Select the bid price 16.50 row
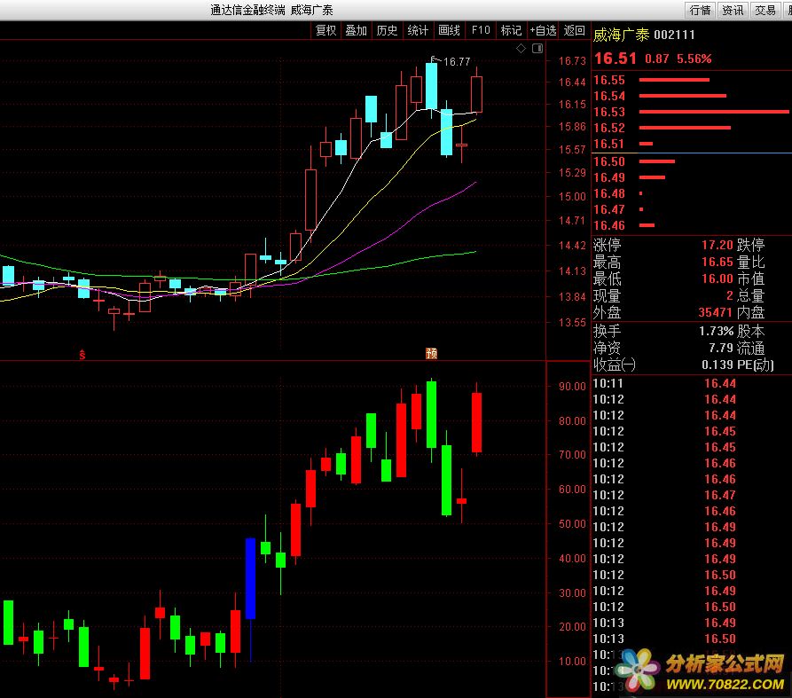 click(692, 161)
